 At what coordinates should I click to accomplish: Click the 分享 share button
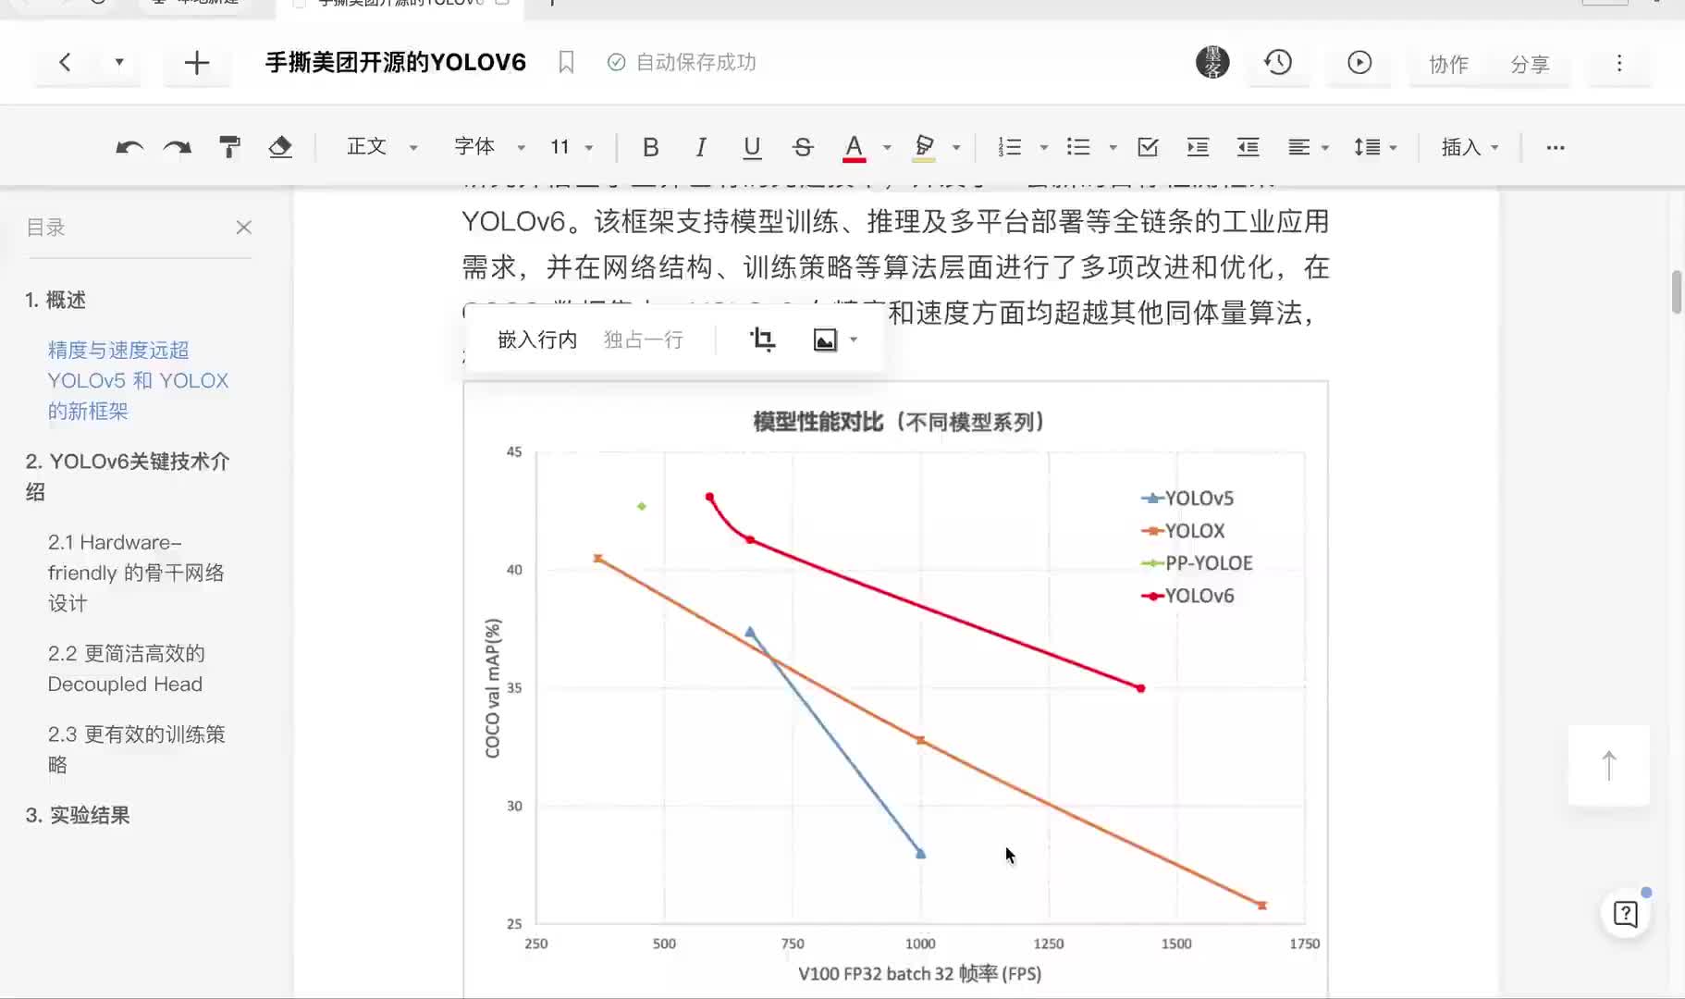(1530, 64)
